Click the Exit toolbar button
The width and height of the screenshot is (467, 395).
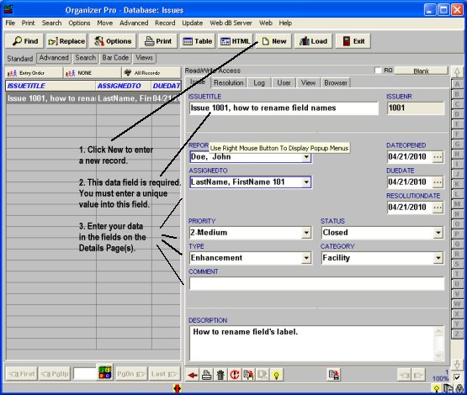coord(353,41)
